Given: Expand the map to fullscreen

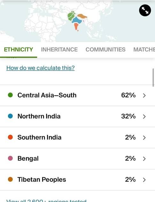Looking at the screenshot, I should pos(145,10).
